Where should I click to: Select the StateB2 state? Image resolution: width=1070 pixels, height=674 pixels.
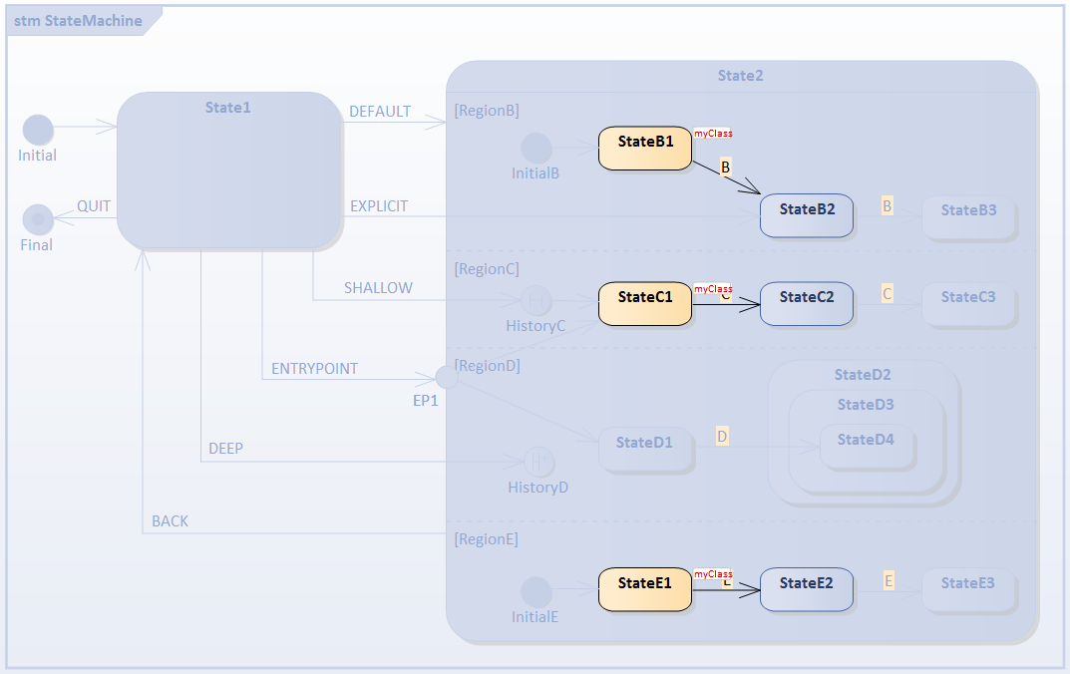806,215
